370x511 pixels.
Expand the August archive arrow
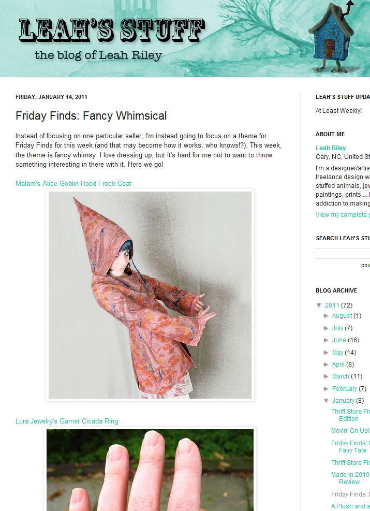point(326,316)
